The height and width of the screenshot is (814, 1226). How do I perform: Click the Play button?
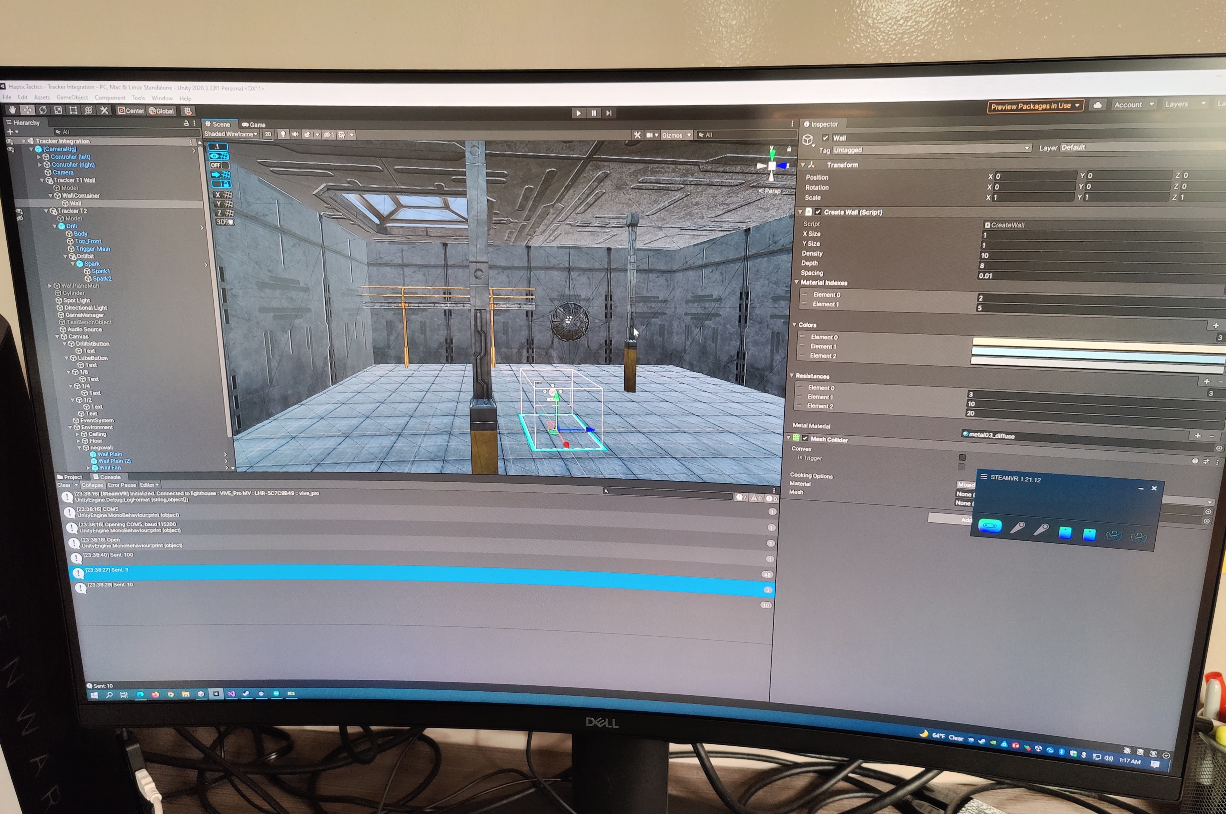click(578, 113)
